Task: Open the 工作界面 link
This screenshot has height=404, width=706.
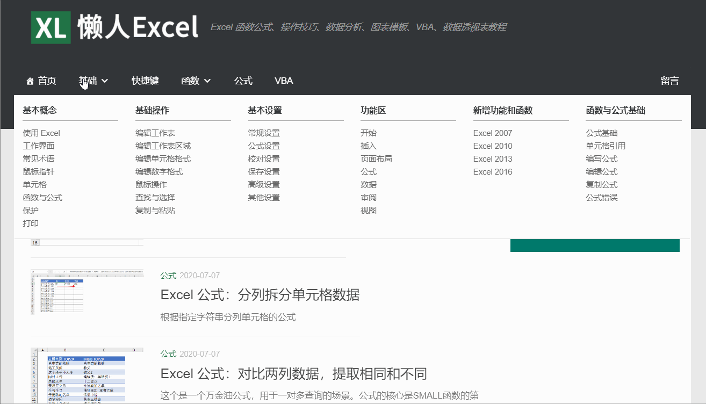Action: pos(39,146)
